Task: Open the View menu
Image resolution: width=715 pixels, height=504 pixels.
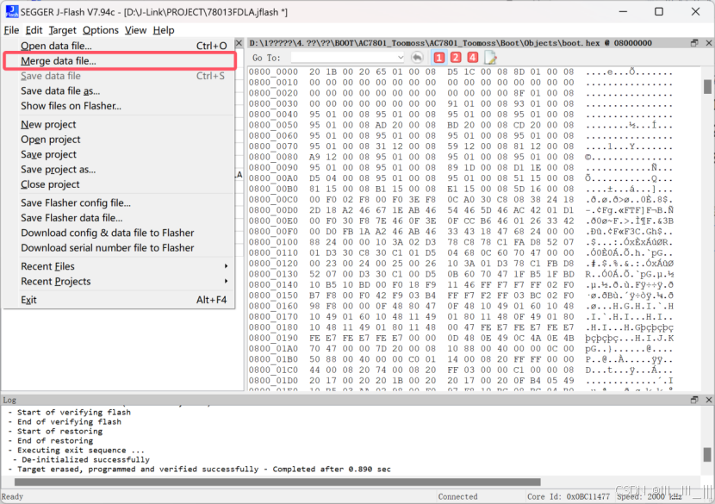Action: (x=135, y=30)
